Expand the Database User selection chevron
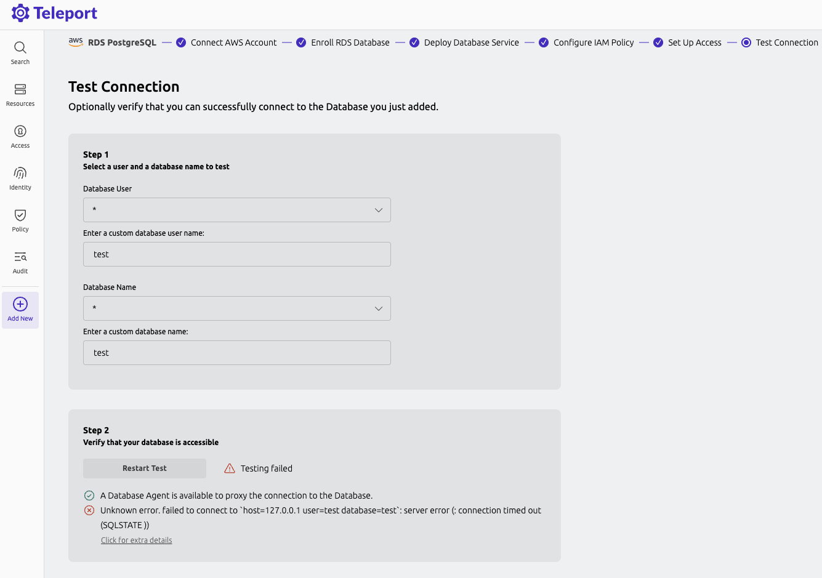Image resolution: width=822 pixels, height=578 pixels. [x=378, y=210]
